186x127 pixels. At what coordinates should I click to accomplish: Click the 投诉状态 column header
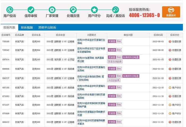click(x=175, y=35)
